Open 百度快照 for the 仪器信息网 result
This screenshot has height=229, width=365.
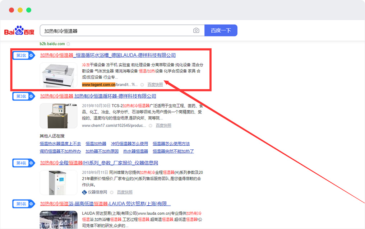click(125, 192)
